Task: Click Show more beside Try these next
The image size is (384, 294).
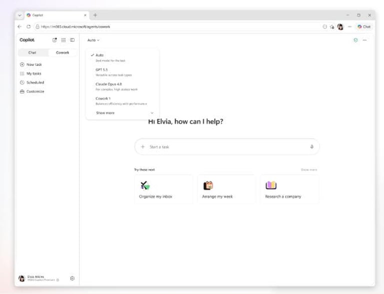Action: point(309,170)
